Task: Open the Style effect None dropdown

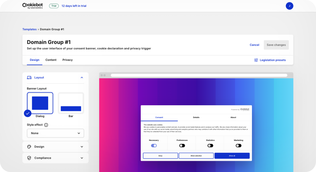Action: [x=55, y=133]
